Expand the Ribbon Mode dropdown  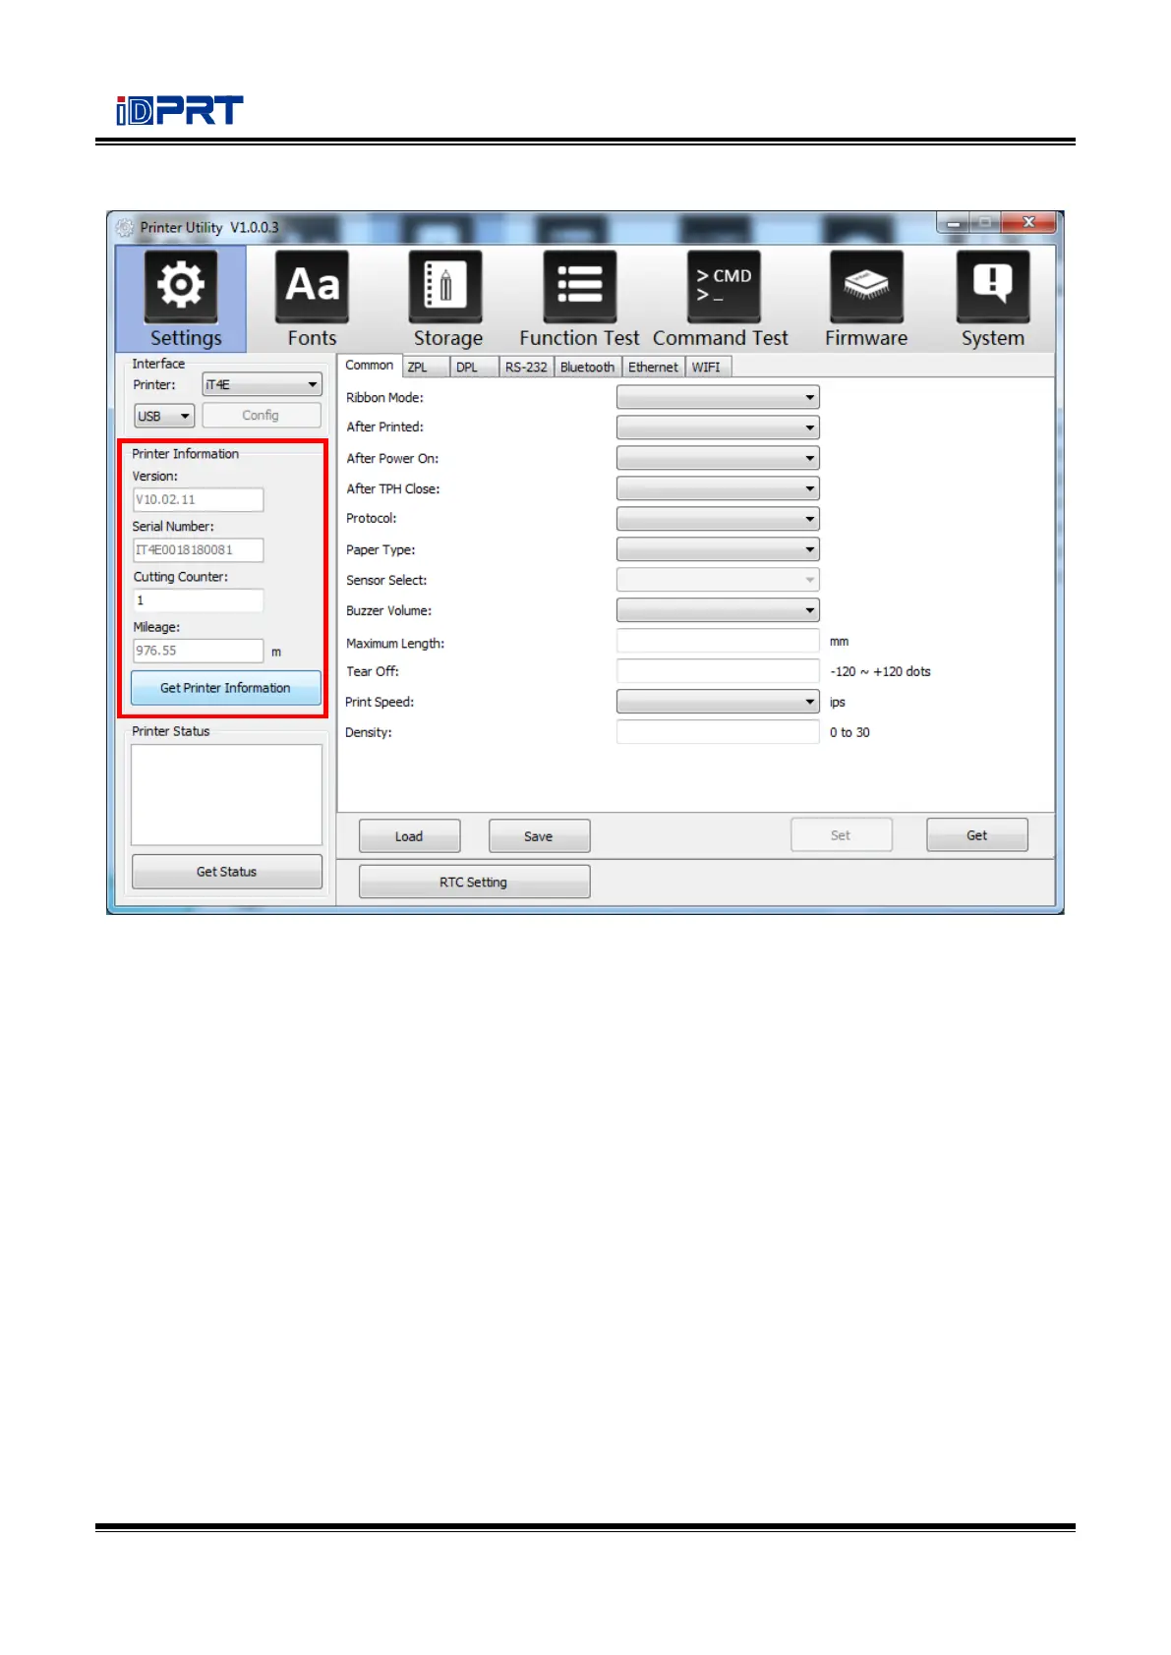click(x=718, y=397)
